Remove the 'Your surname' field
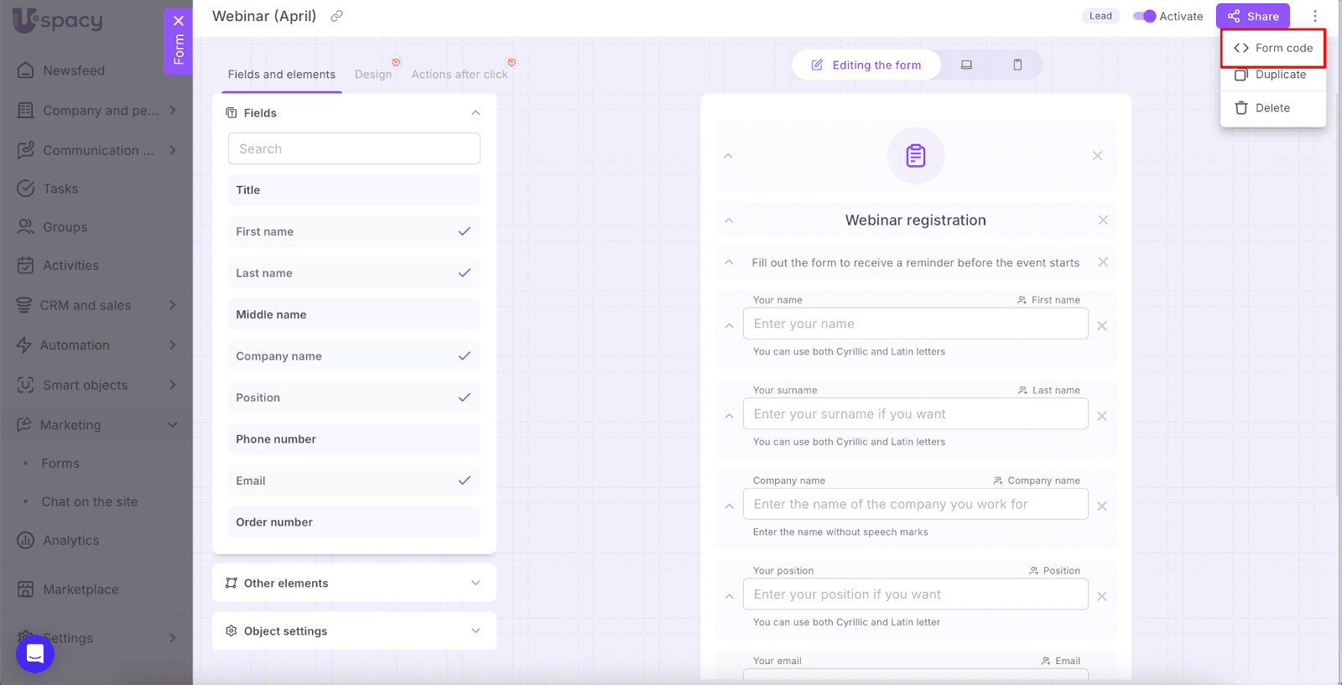The height and width of the screenshot is (685, 1342). tap(1102, 416)
